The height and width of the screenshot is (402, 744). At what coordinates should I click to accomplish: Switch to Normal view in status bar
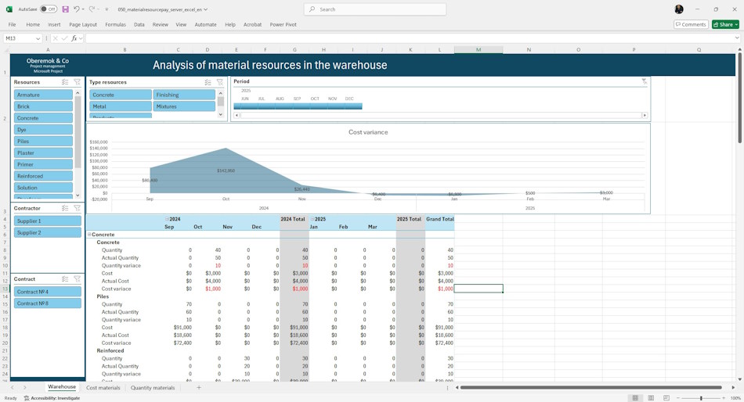click(x=635, y=398)
